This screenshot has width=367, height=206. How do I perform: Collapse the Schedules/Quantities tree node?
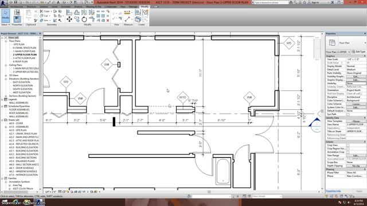[x=2, y=106]
